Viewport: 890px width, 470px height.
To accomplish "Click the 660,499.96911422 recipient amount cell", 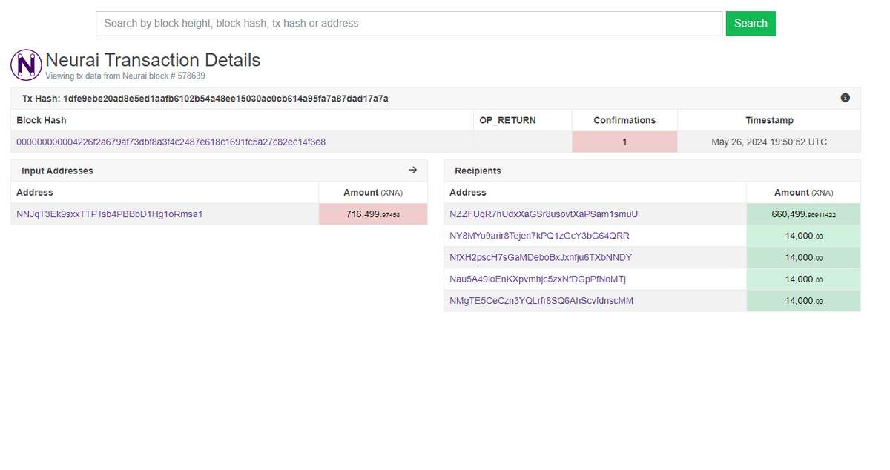I will point(803,214).
